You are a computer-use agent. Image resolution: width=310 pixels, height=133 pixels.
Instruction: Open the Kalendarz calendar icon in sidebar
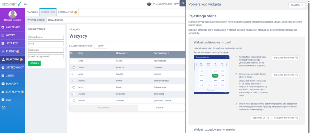[3, 27]
